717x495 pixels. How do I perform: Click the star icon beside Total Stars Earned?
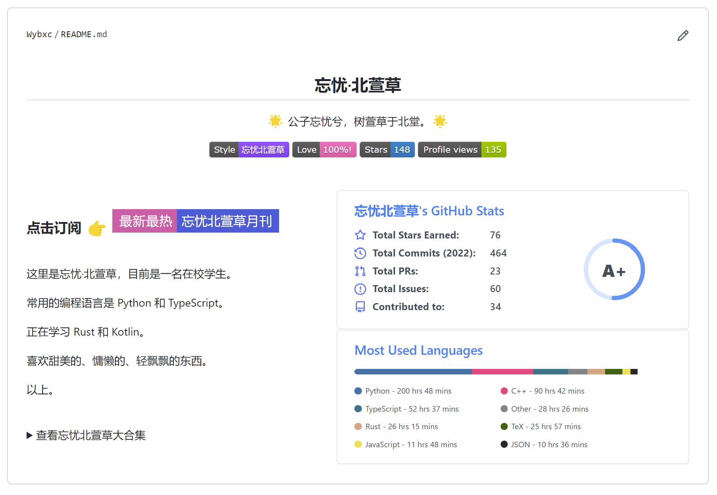(360, 235)
